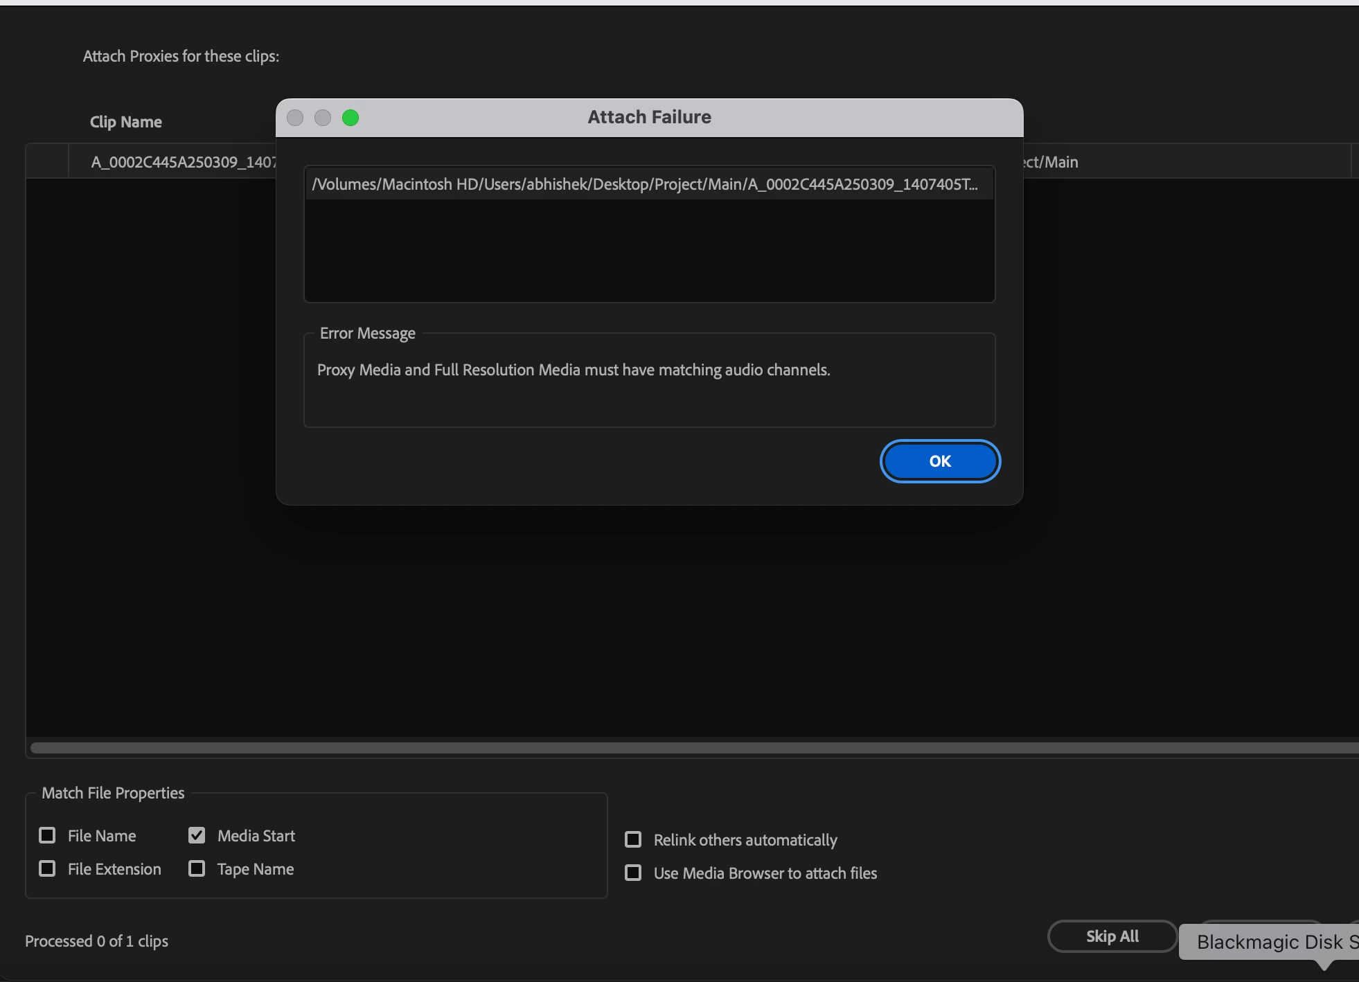Click the Attach Proxies for these clips heading
Screen dimensions: 1359x982
(x=181, y=56)
